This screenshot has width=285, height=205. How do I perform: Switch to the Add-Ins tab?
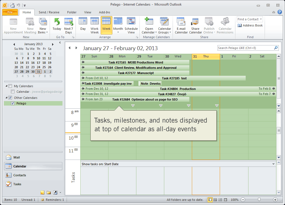pyautogui.click(x=105, y=12)
